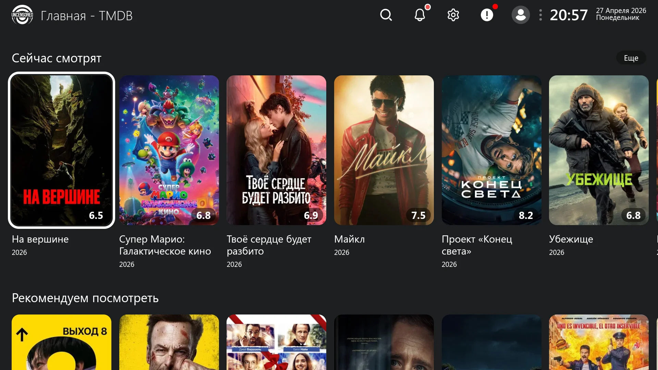Click the exclamation alert icon
The image size is (658, 370).
click(x=487, y=15)
